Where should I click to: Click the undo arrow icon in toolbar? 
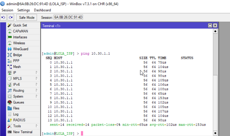coord(4,17)
